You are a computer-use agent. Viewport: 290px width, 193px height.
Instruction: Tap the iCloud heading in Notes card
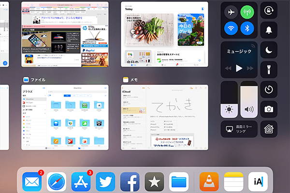click(126, 92)
